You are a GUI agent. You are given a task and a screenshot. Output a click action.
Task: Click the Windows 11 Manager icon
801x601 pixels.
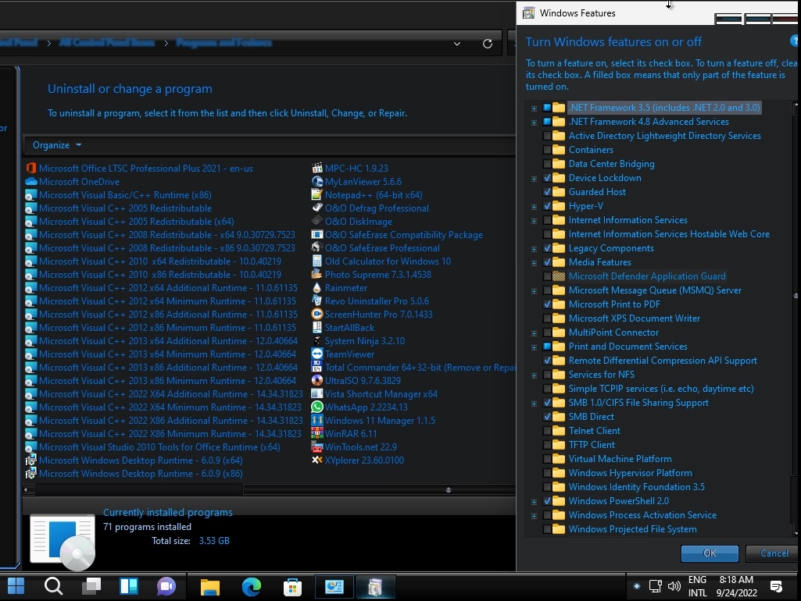(317, 420)
